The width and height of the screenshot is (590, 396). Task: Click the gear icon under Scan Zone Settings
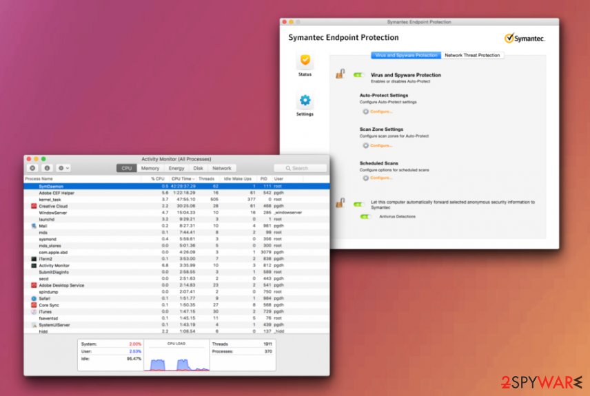pyautogui.click(x=365, y=145)
